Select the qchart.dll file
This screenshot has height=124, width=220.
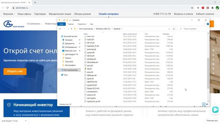coord(91,53)
